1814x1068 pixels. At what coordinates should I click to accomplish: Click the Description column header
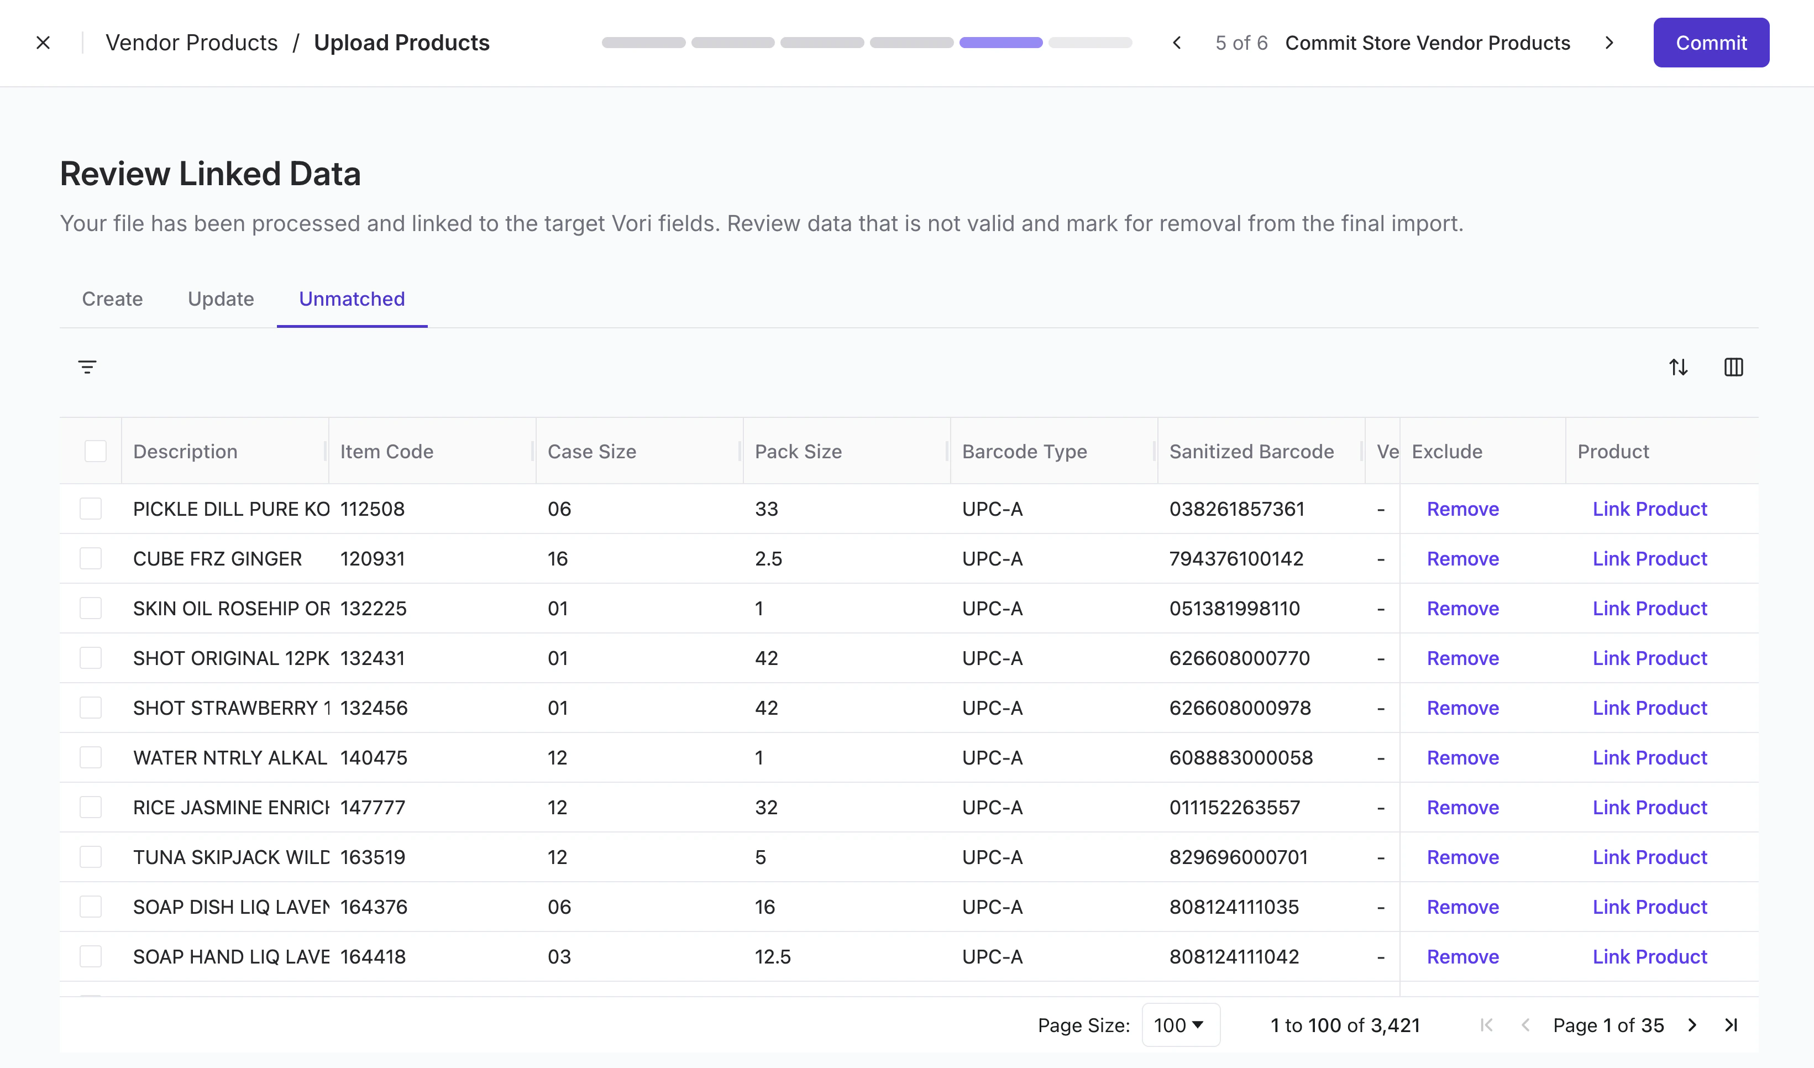point(185,452)
